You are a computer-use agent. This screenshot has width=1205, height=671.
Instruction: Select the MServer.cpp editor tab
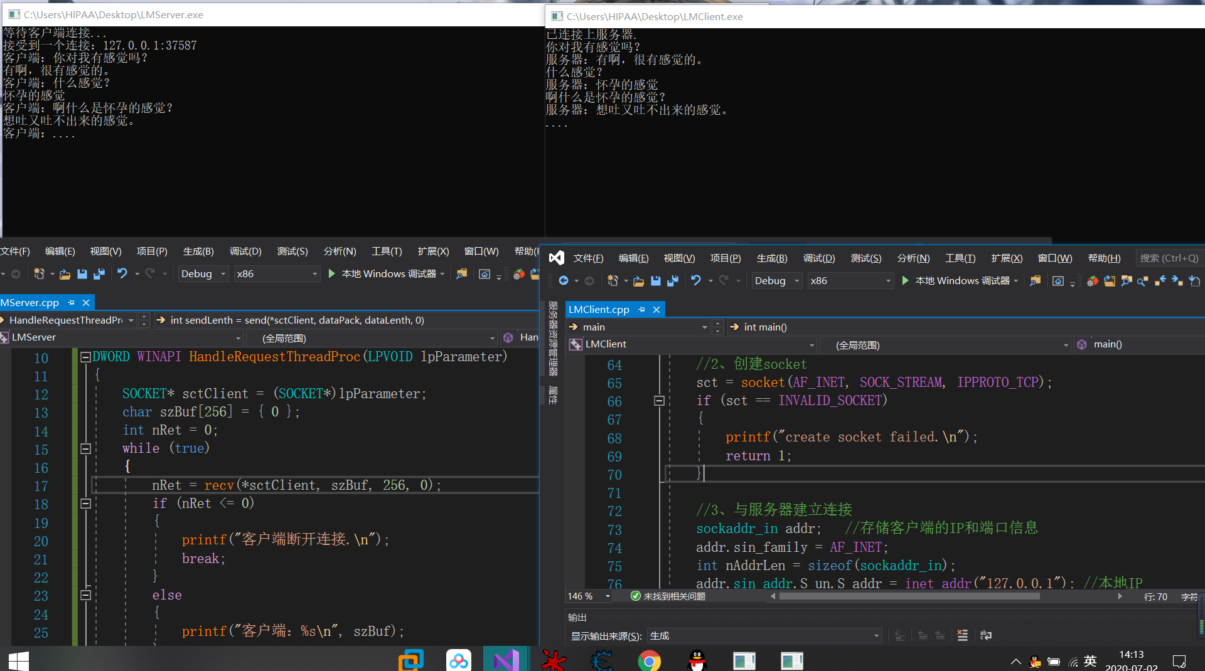point(29,302)
